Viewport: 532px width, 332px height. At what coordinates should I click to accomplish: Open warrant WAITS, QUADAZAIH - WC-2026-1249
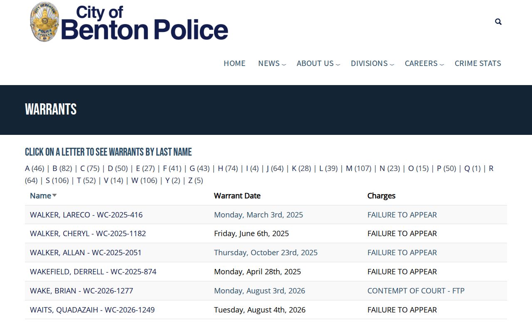92,310
